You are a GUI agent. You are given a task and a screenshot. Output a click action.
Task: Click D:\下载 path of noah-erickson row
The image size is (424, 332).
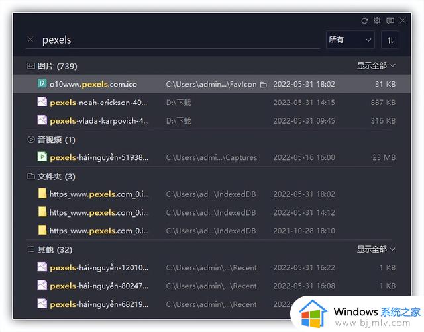coord(178,103)
